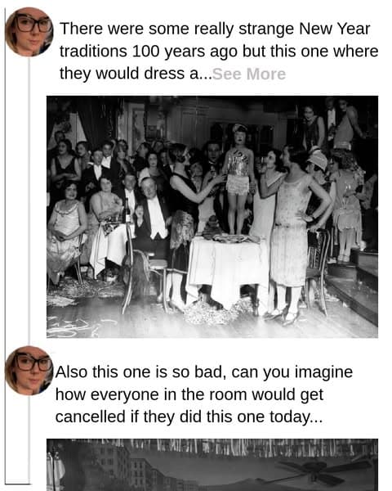Viewport: 392px width, 491px height.
Task: Open the second post author's avatar
Action: (x=29, y=371)
